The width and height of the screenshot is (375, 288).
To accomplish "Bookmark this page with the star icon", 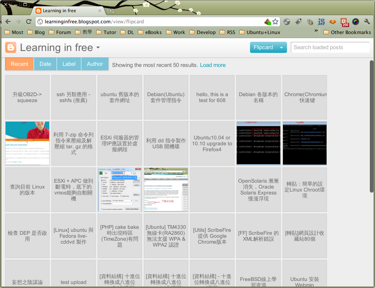I will 276,22.
